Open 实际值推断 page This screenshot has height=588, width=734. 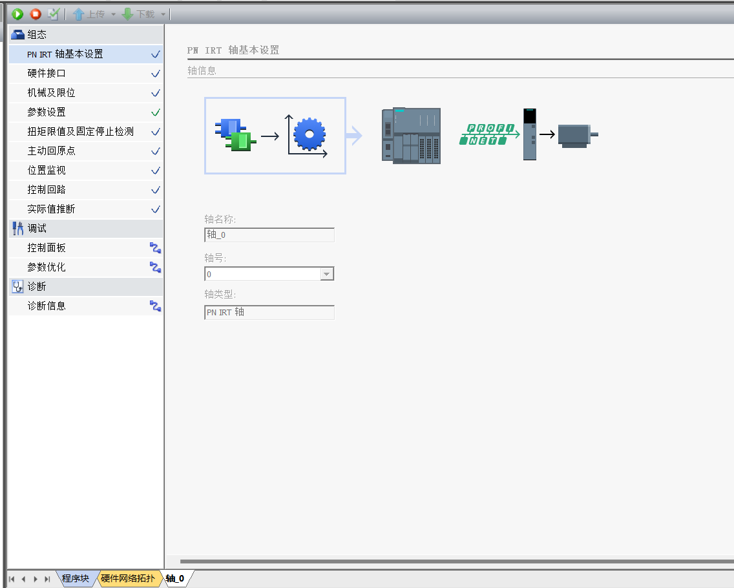click(x=86, y=209)
